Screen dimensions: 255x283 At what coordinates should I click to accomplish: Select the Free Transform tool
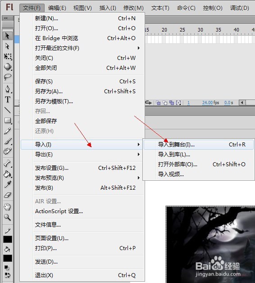7,56
